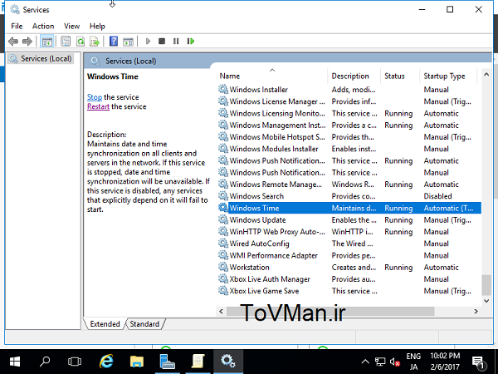
Task: Click 'The Wired ...' description cell
Action: pyautogui.click(x=352, y=244)
